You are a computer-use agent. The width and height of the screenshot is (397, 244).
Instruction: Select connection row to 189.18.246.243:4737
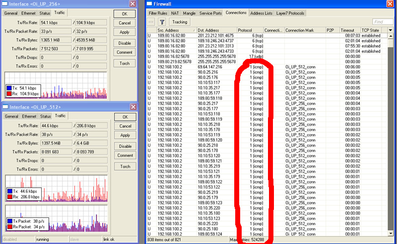[267, 41]
